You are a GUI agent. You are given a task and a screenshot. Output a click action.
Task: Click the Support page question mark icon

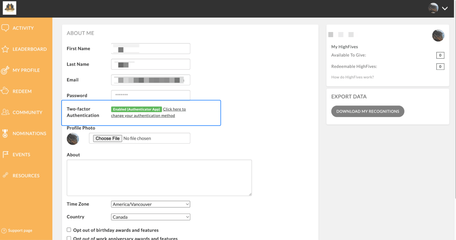[4, 230]
